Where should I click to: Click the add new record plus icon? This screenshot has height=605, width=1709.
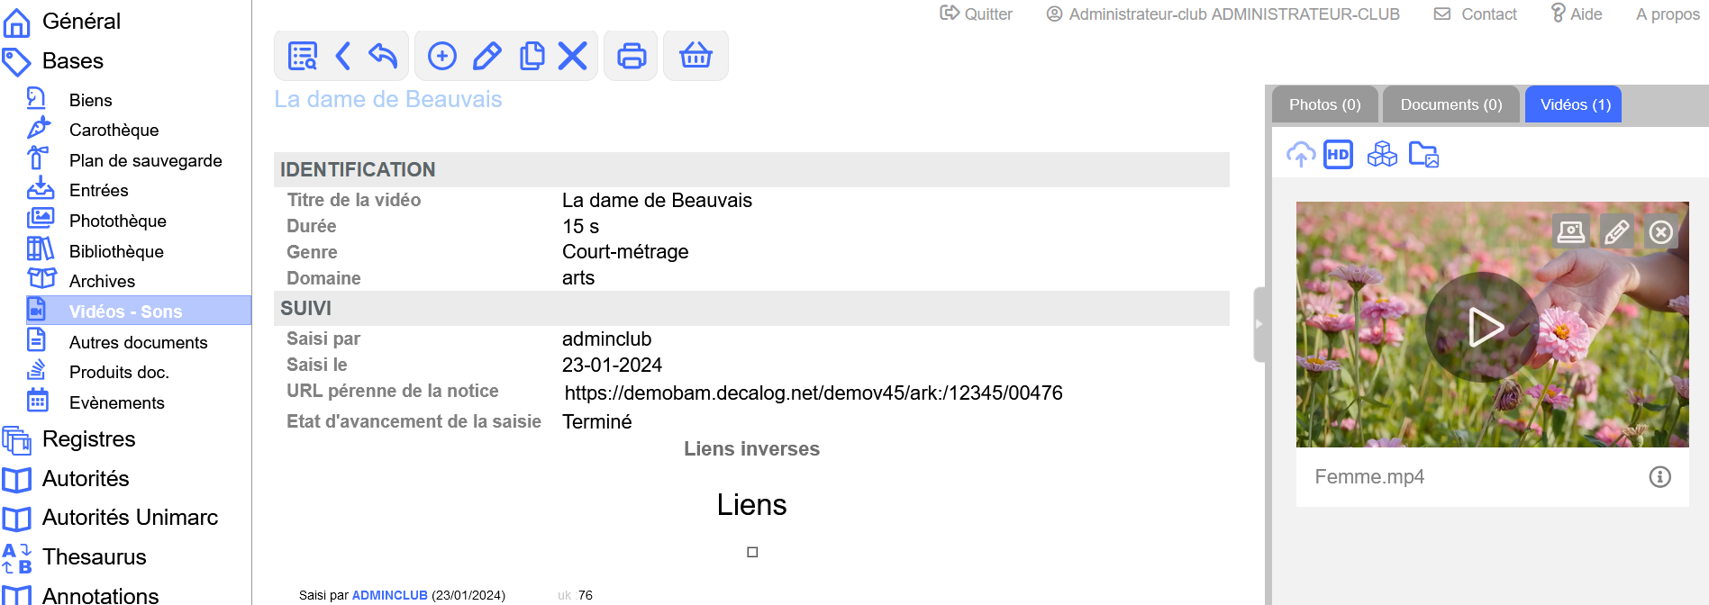pos(441,56)
